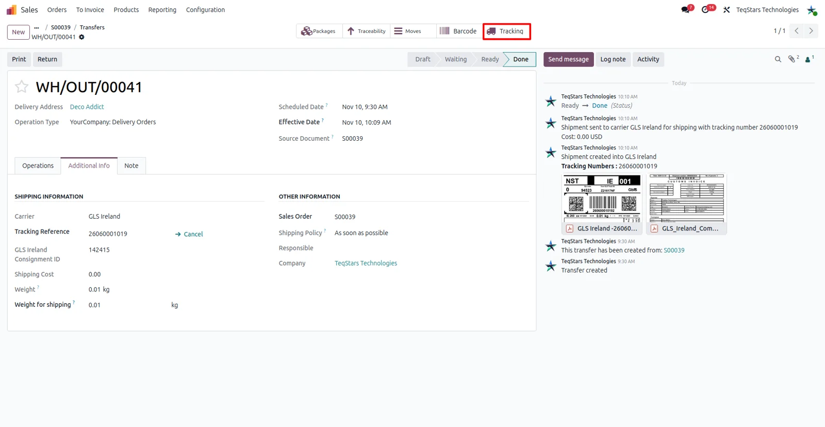The image size is (825, 427).
Task: Open the messages conversation icon
Action: 685,10
